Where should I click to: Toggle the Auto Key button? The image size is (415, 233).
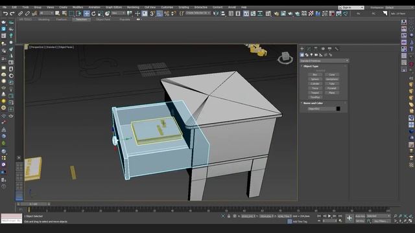tap(360, 216)
